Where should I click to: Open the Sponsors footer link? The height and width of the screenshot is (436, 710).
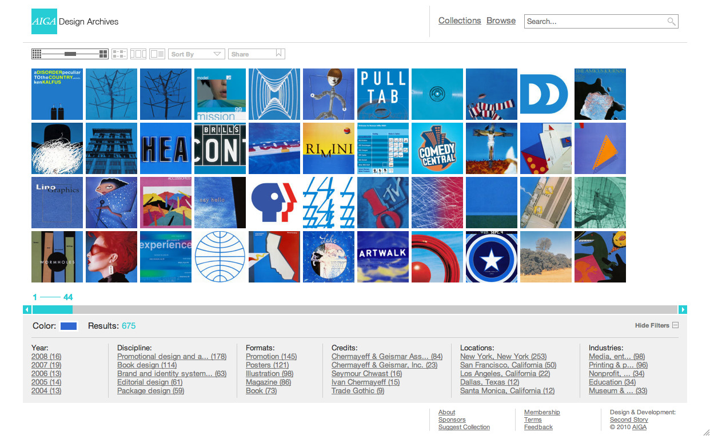pyautogui.click(x=452, y=419)
